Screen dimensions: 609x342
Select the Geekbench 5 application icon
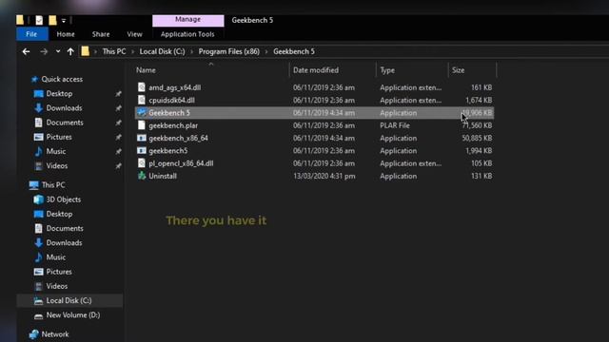point(142,112)
